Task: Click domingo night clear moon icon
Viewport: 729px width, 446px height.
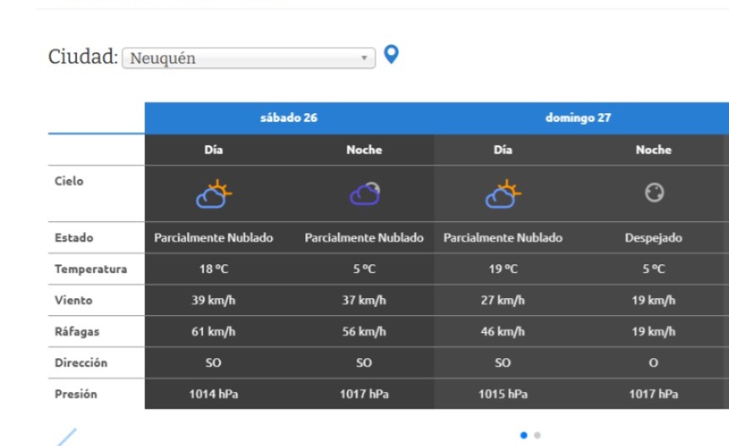Action: [x=653, y=193]
